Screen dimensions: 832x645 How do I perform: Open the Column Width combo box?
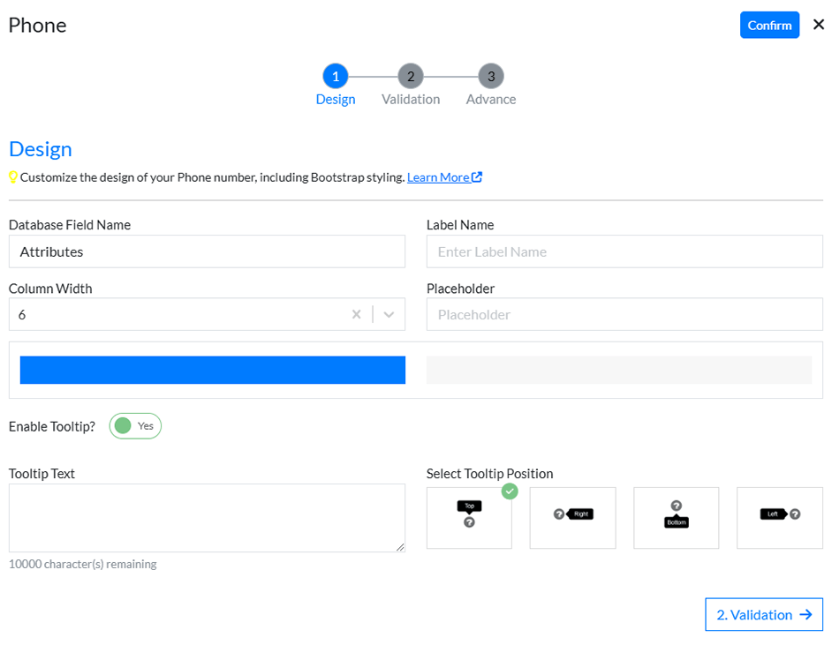[177, 314]
